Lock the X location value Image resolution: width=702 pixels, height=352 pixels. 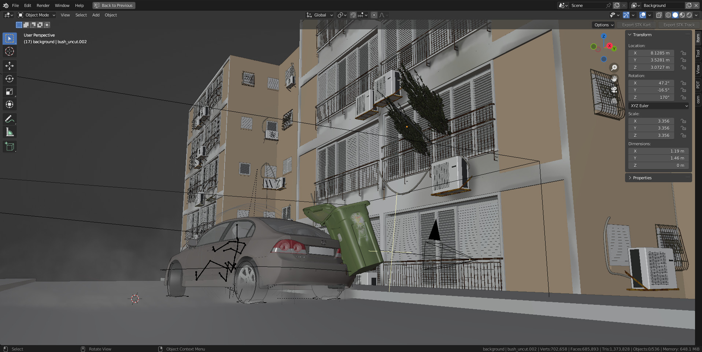tap(683, 53)
